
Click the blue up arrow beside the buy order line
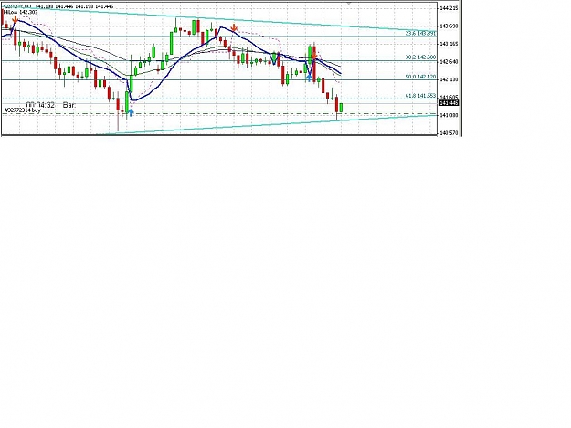(x=130, y=112)
